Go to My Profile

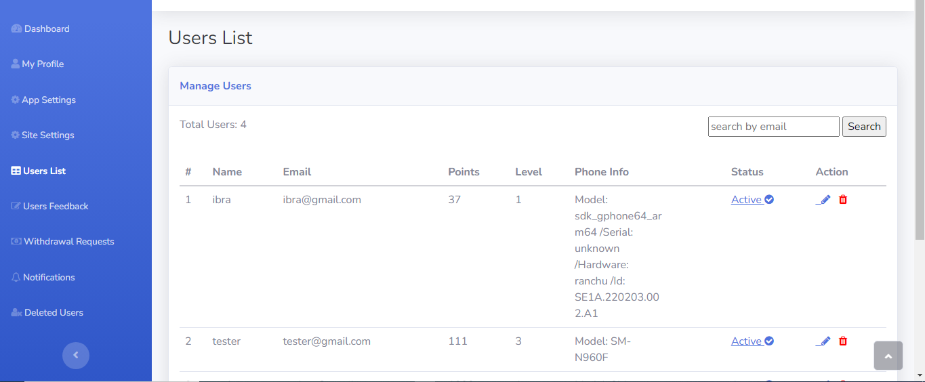(42, 64)
